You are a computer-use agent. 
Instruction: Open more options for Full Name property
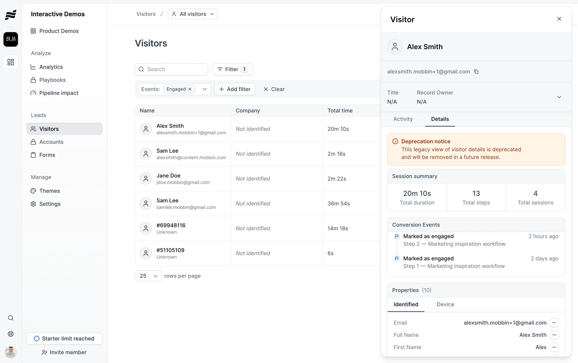[554, 335]
